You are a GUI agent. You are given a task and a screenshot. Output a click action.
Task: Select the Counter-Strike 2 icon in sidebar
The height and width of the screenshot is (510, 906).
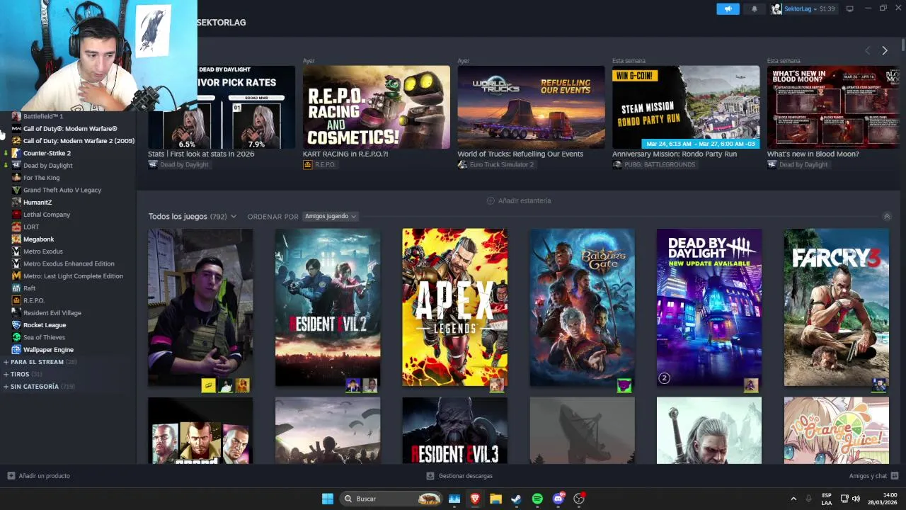pyautogui.click(x=16, y=153)
